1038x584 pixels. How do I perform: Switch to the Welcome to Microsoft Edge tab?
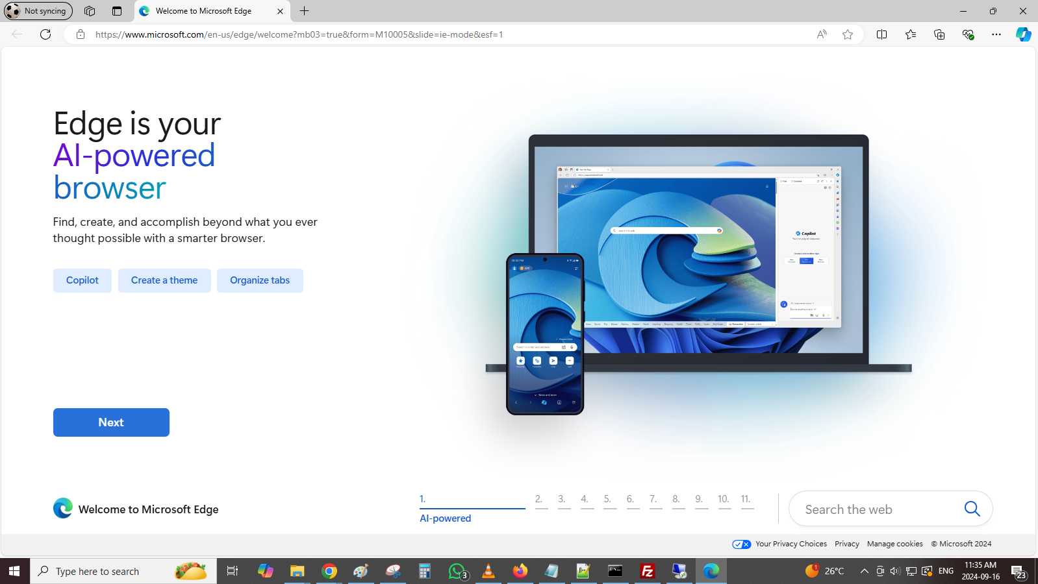(x=203, y=11)
